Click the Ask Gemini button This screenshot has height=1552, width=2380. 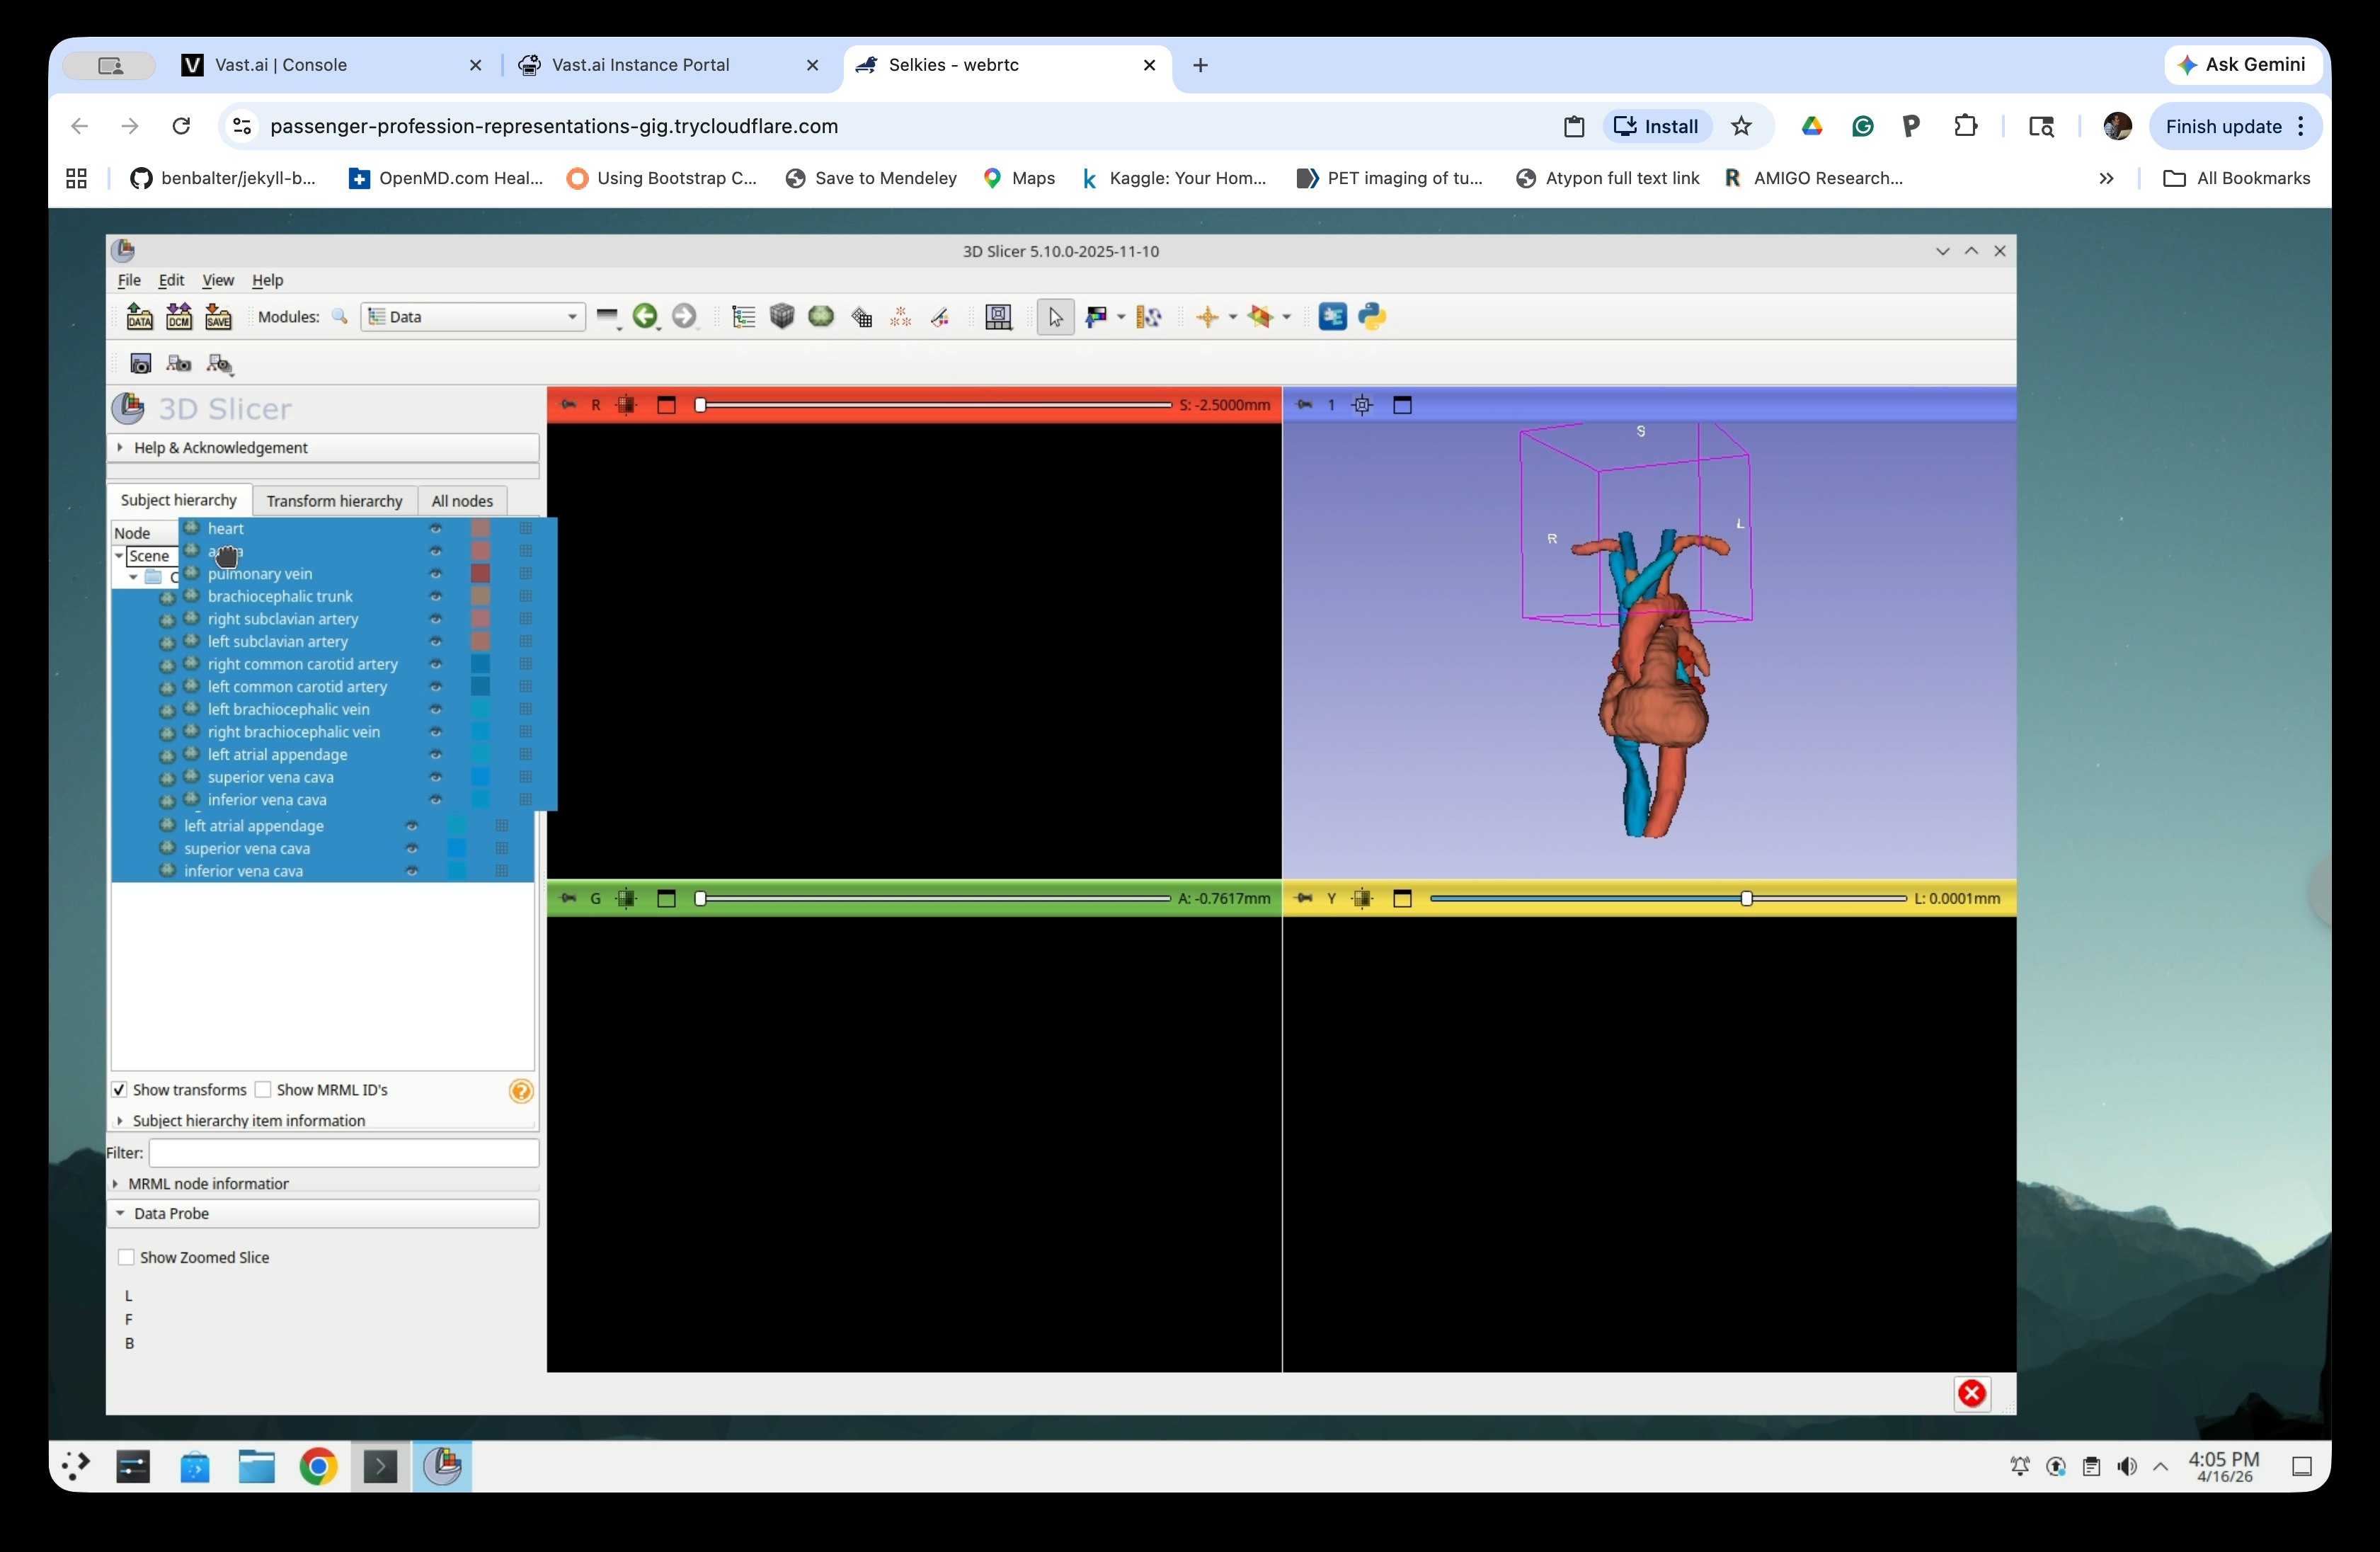[2243, 64]
